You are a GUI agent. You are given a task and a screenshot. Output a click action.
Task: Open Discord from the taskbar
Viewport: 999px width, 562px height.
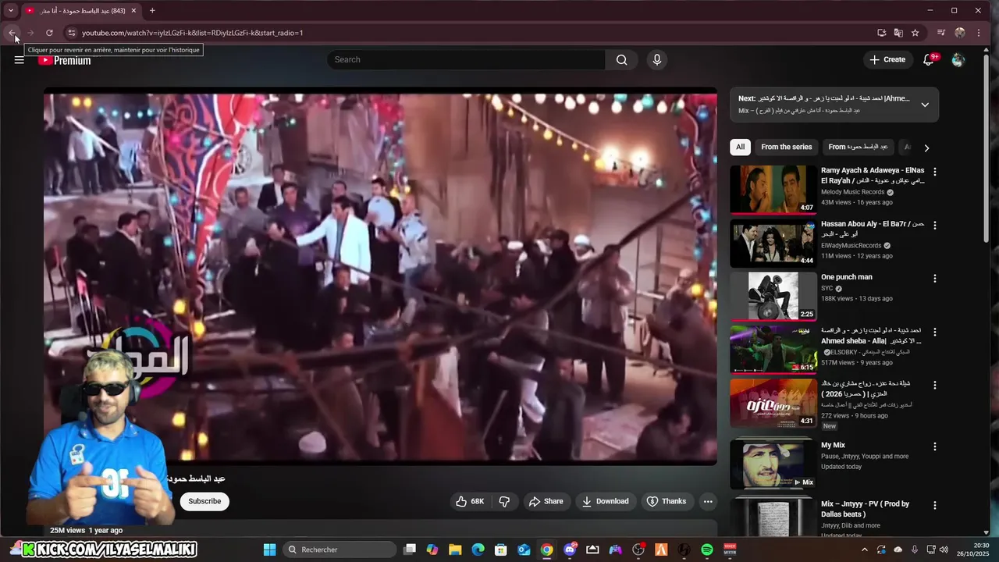click(570, 550)
